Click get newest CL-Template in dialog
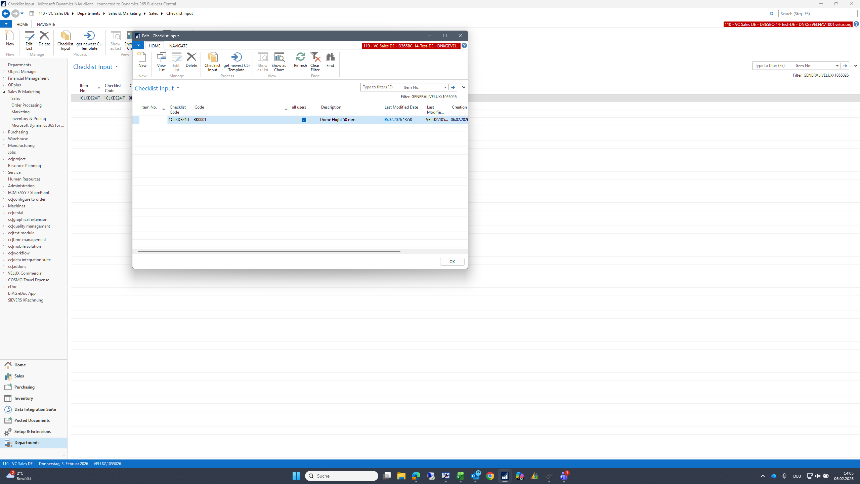This screenshot has width=860, height=484. [x=236, y=62]
